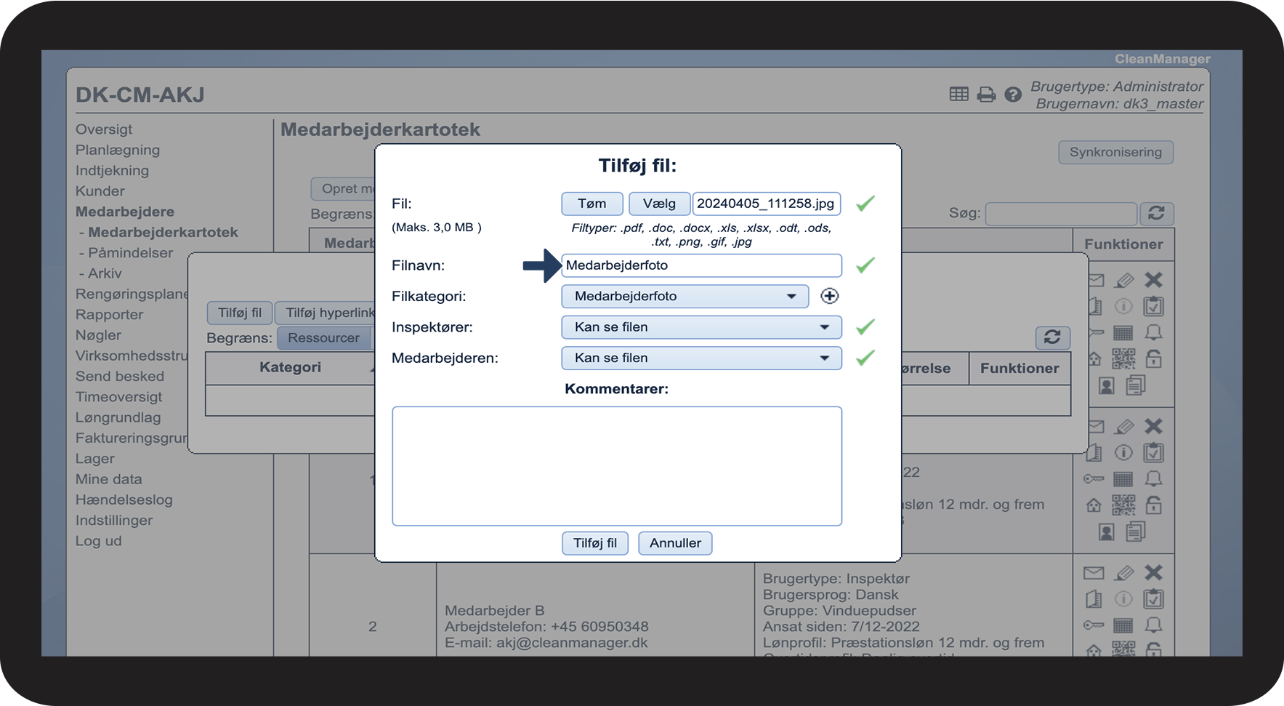Open the help question mark icon
The width and height of the screenshot is (1284, 706).
coord(1013,95)
